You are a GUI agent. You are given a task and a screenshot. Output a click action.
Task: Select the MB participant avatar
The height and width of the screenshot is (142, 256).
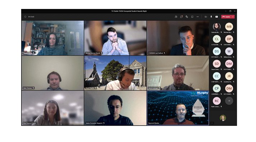click(x=229, y=27)
